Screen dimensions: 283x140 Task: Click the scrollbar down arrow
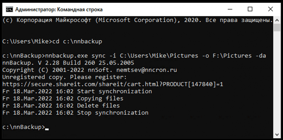click(277, 134)
